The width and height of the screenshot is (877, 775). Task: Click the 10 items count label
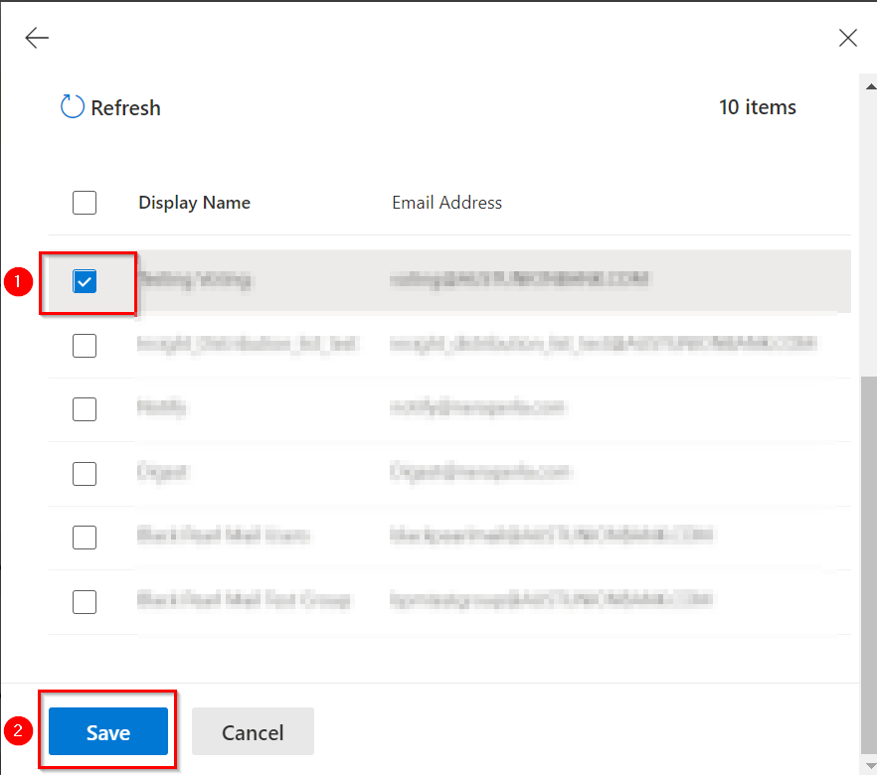coord(757,107)
